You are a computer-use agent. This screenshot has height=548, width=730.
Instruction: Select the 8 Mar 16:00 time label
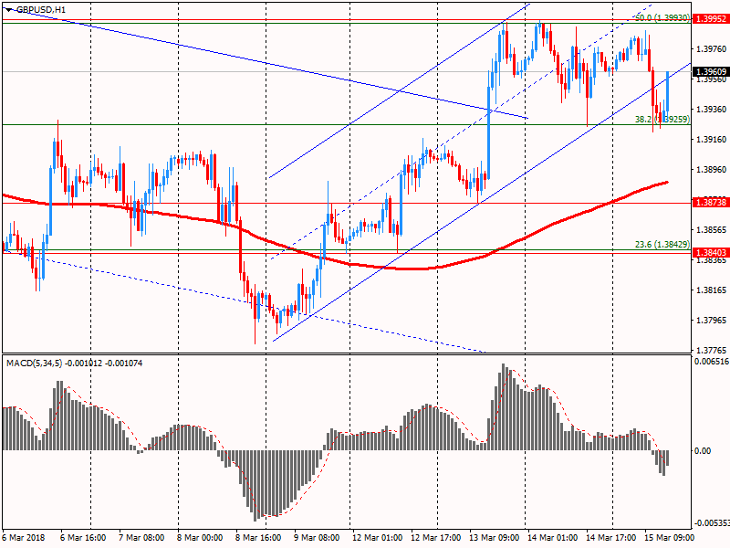point(260,538)
